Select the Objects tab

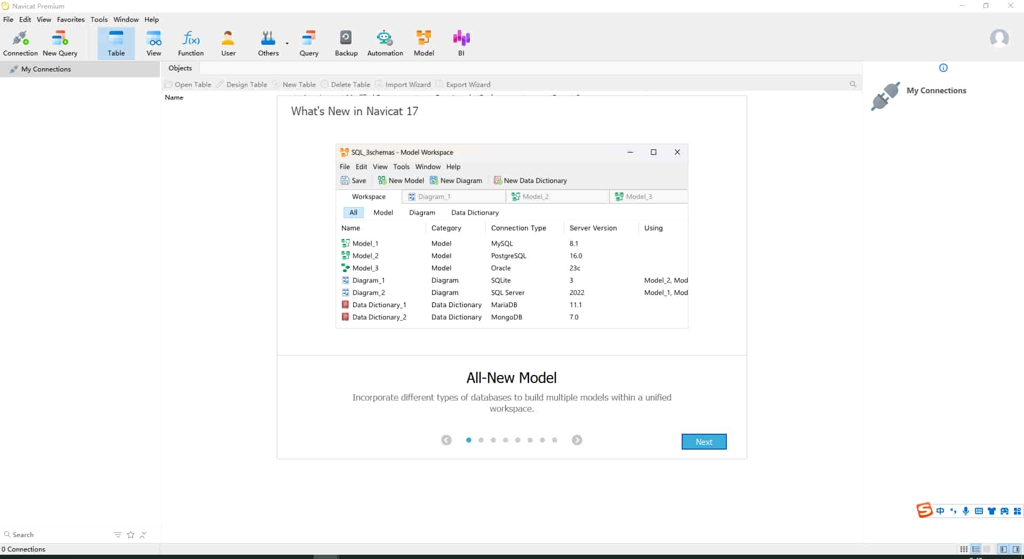pos(180,68)
